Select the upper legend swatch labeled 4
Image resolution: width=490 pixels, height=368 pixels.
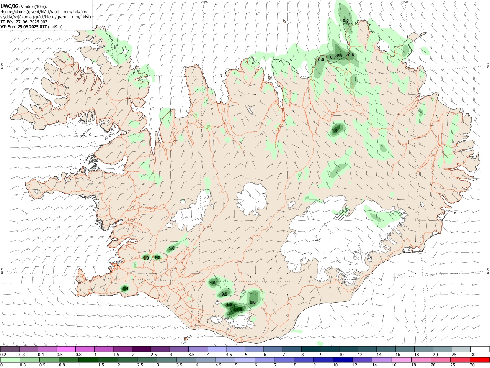[x=216, y=349]
